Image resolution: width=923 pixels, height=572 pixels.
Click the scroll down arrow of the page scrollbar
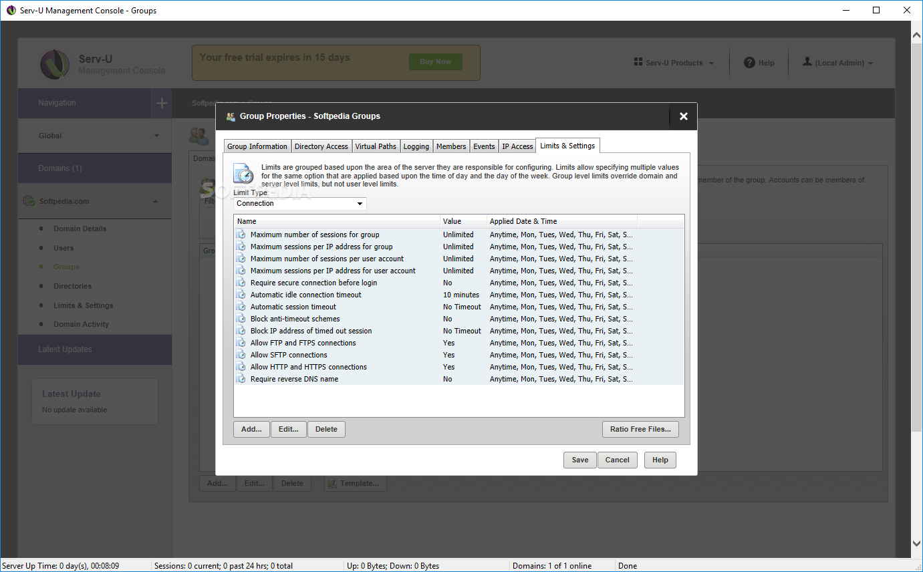tap(917, 544)
